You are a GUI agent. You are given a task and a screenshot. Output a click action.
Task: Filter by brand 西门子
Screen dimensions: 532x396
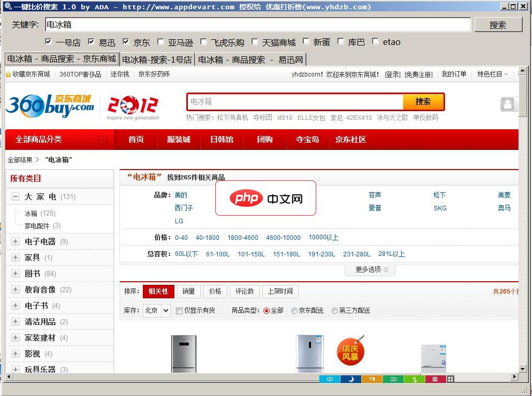click(x=184, y=208)
